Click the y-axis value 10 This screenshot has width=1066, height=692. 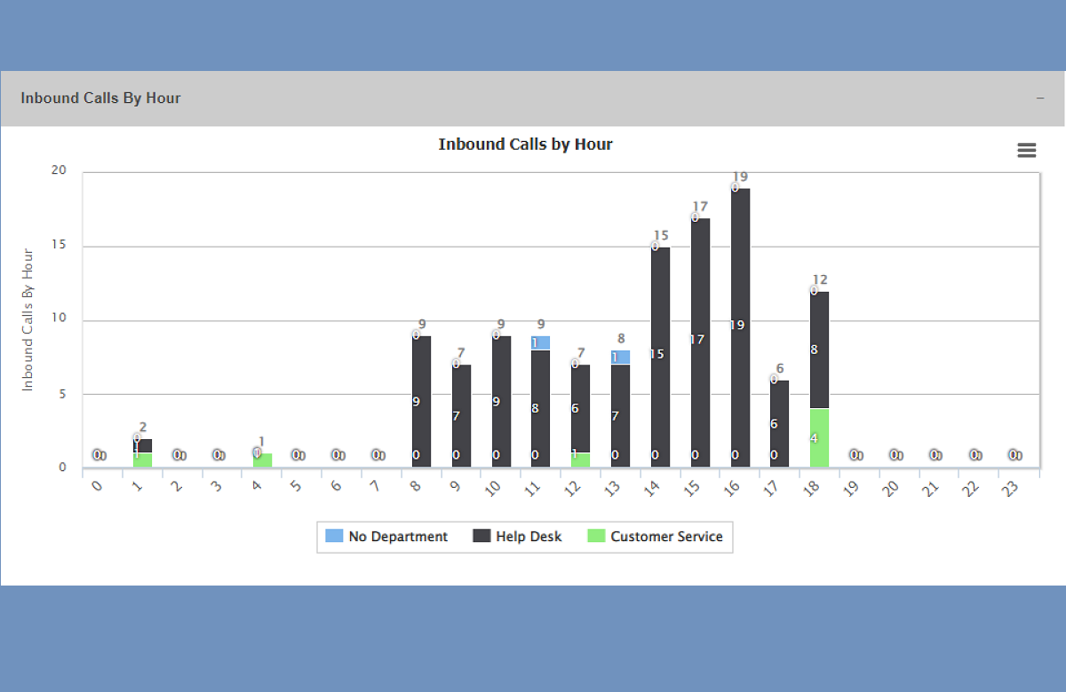point(59,319)
